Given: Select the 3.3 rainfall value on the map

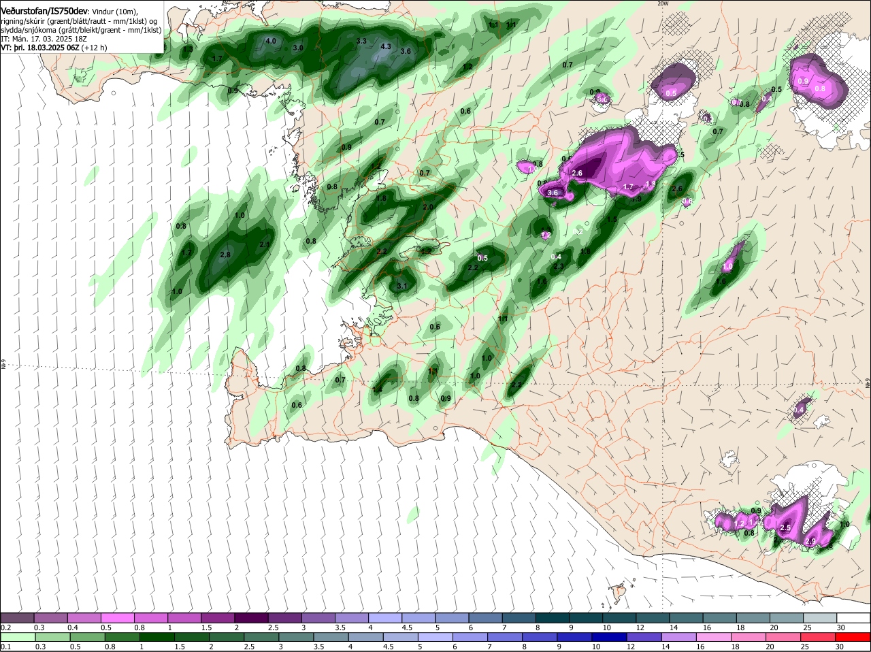Looking at the screenshot, I should click(361, 42).
